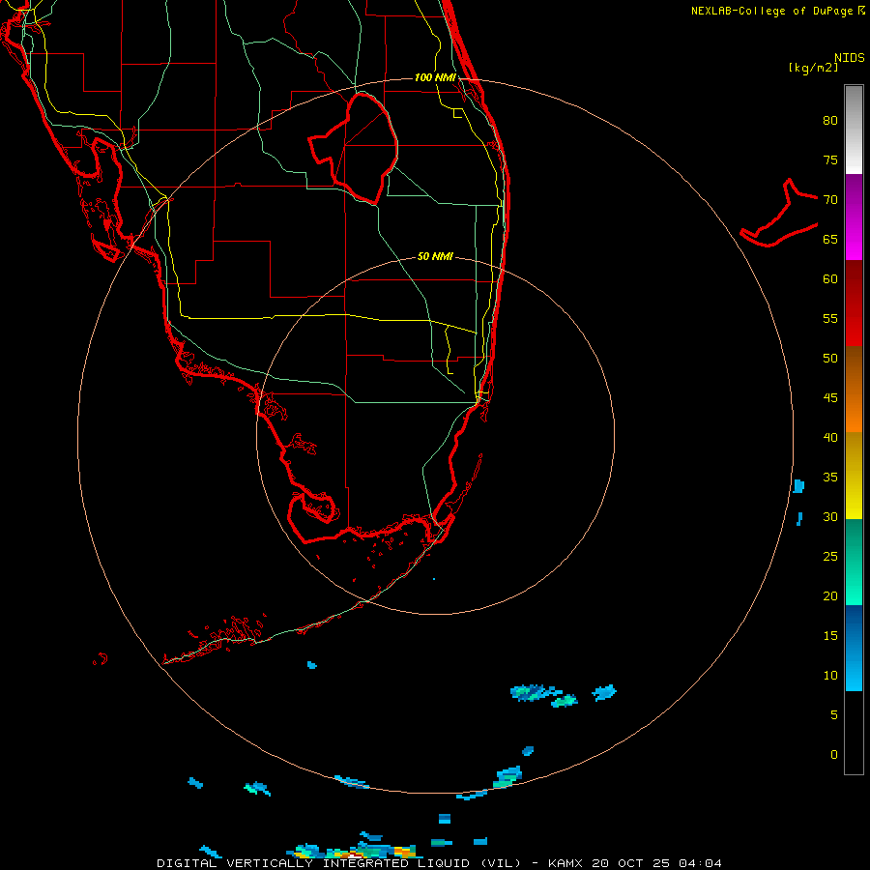Viewport: 870px width, 870px height.
Task: Click the 10 value on the color scale
Action: (830, 676)
